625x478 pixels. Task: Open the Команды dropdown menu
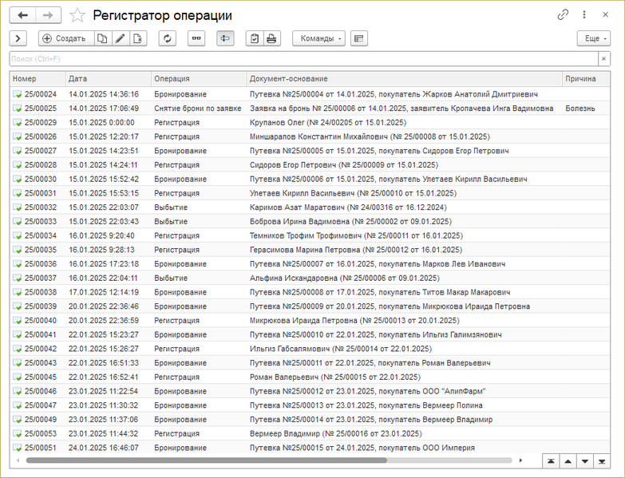tap(318, 38)
